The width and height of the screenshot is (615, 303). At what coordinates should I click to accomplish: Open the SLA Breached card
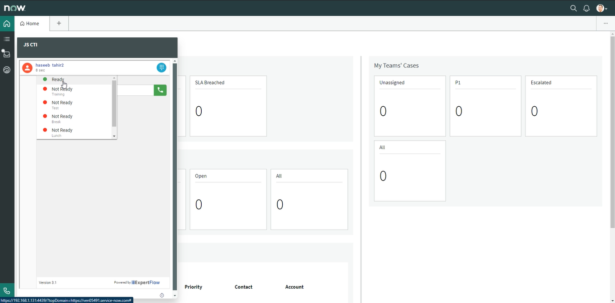(228, 106)
